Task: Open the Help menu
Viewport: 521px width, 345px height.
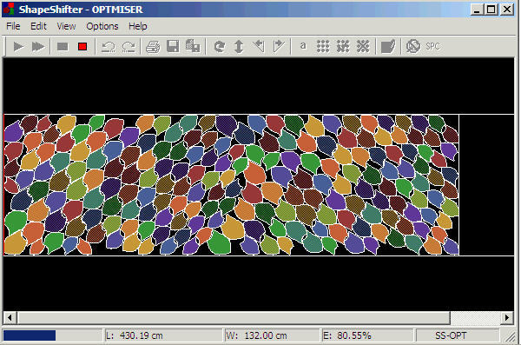Action: tap(138, 26)
